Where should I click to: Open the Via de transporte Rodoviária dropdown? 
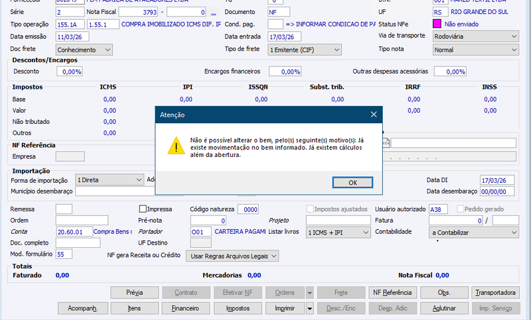tap(475, 36)
